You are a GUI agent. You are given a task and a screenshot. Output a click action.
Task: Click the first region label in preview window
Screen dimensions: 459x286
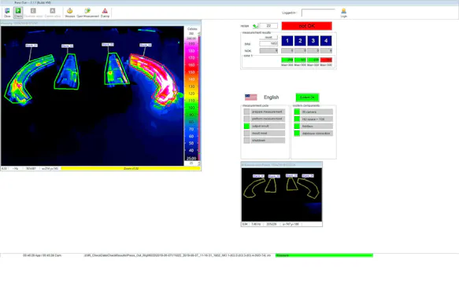(258, 176)
